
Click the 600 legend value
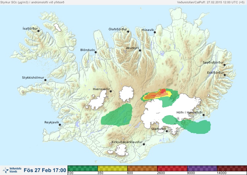point(130,173)
